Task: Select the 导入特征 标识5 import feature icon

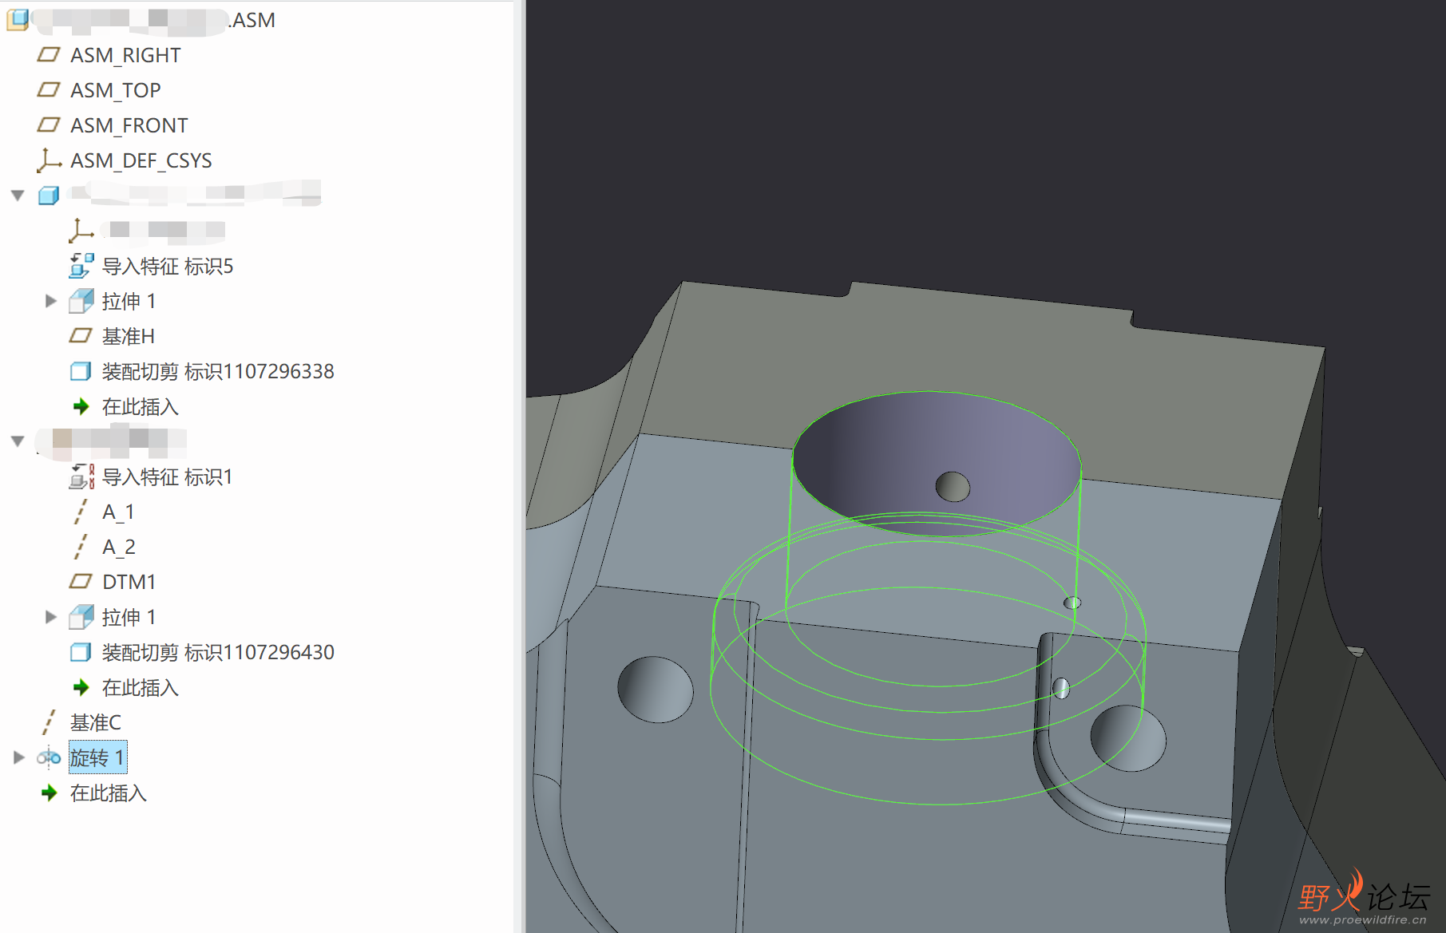Action: tap(81, 265)
